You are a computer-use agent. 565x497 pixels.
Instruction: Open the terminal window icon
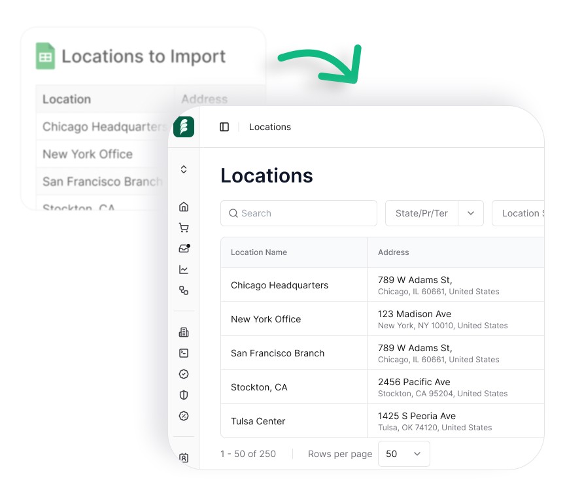coord(184,353)
